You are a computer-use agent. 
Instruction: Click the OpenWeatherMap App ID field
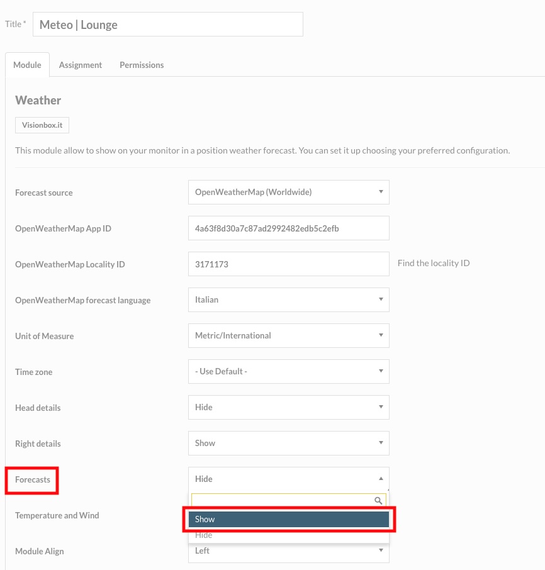(x=289, y=228)
